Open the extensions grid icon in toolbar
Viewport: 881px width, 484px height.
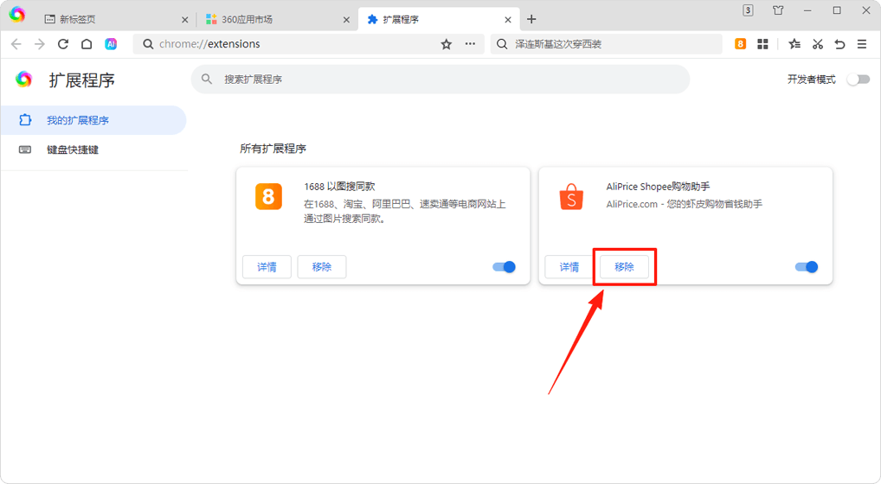[x=762, y=44]
